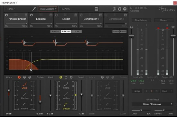Click the -20.8 input peak value
Screen dimensions: 177x117
click(133, 81)
